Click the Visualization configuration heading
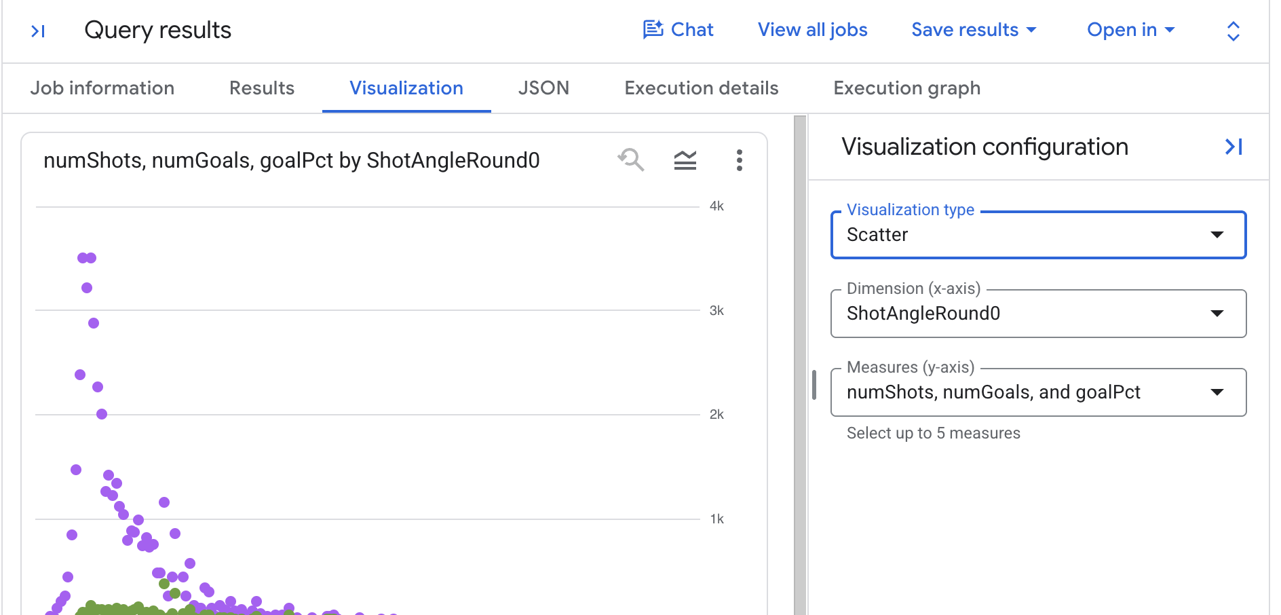Viewport: 1281px width, 615px height. click(x=985, y=147)
